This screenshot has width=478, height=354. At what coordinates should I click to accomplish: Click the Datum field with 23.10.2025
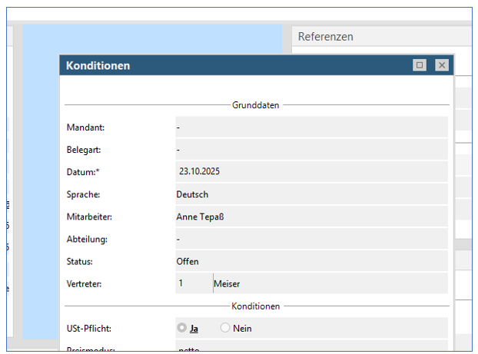[x=311, y=172]
